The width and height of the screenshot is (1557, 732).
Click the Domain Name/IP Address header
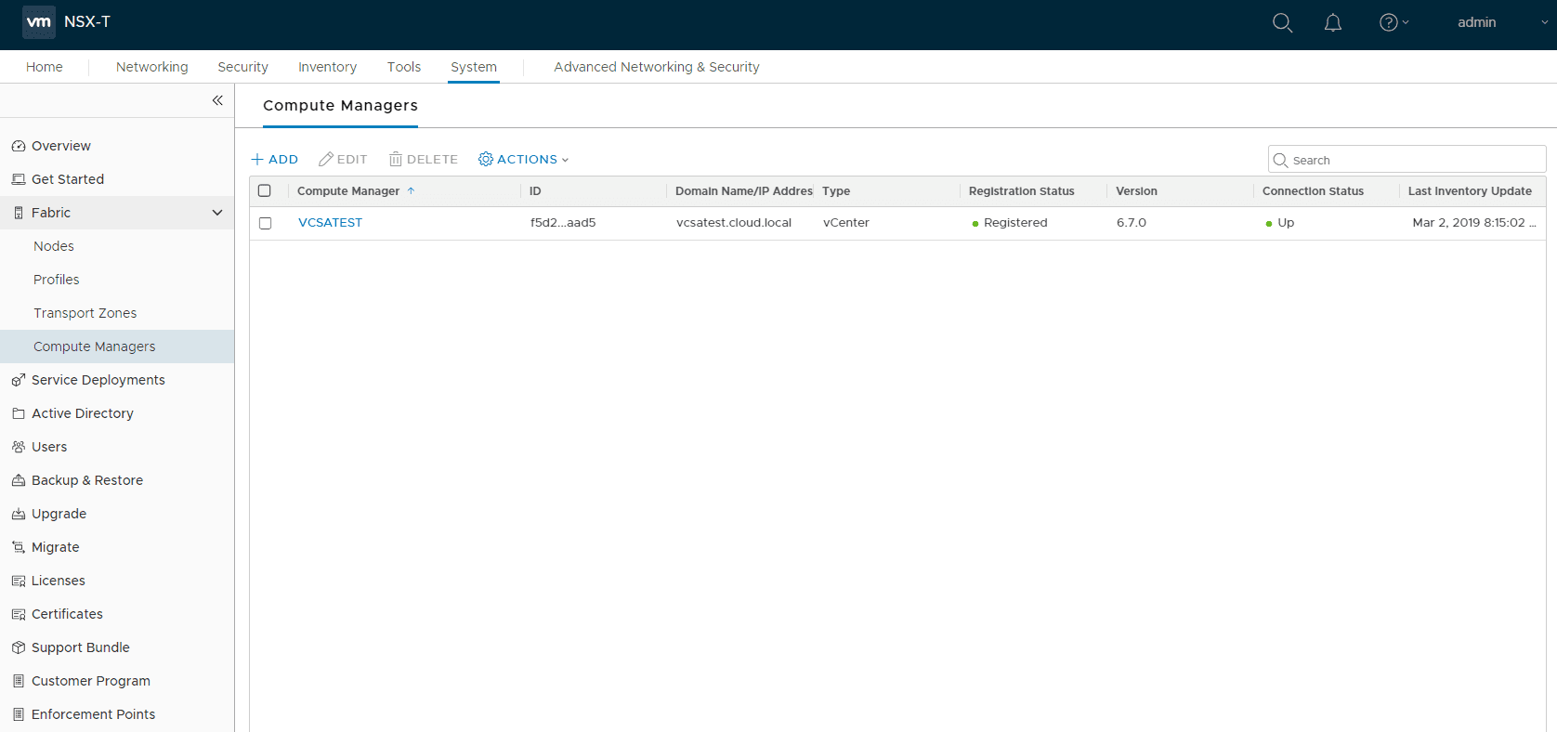[743, 190]
